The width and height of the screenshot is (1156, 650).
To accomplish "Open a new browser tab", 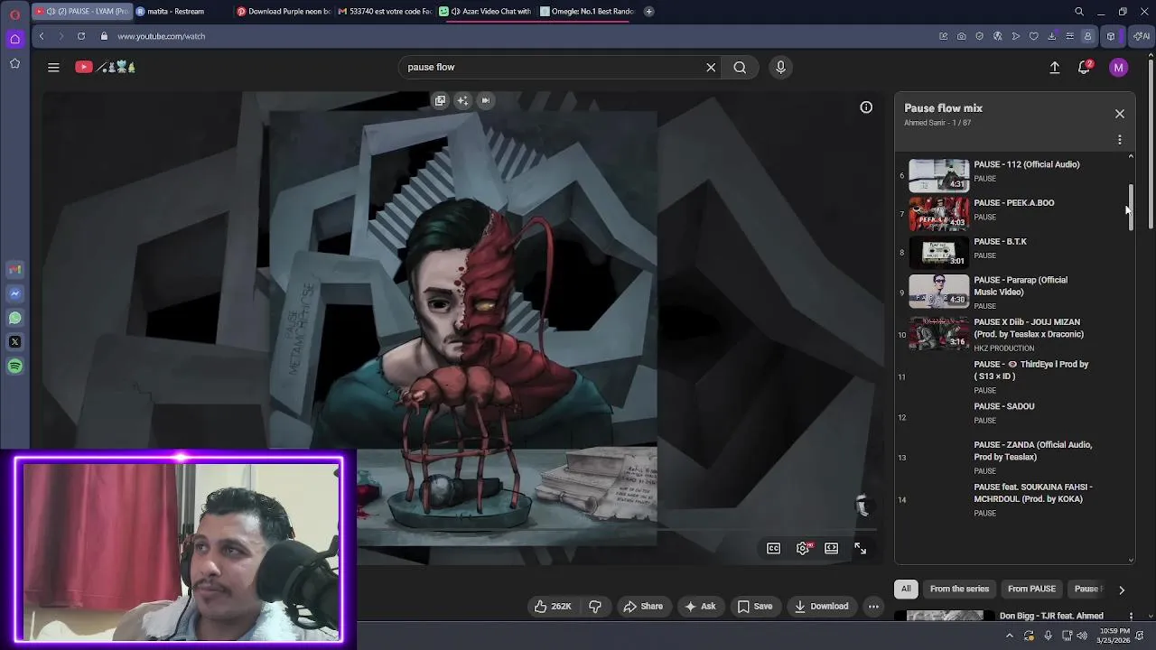I will pyautogui.click(x=649, y=11).
